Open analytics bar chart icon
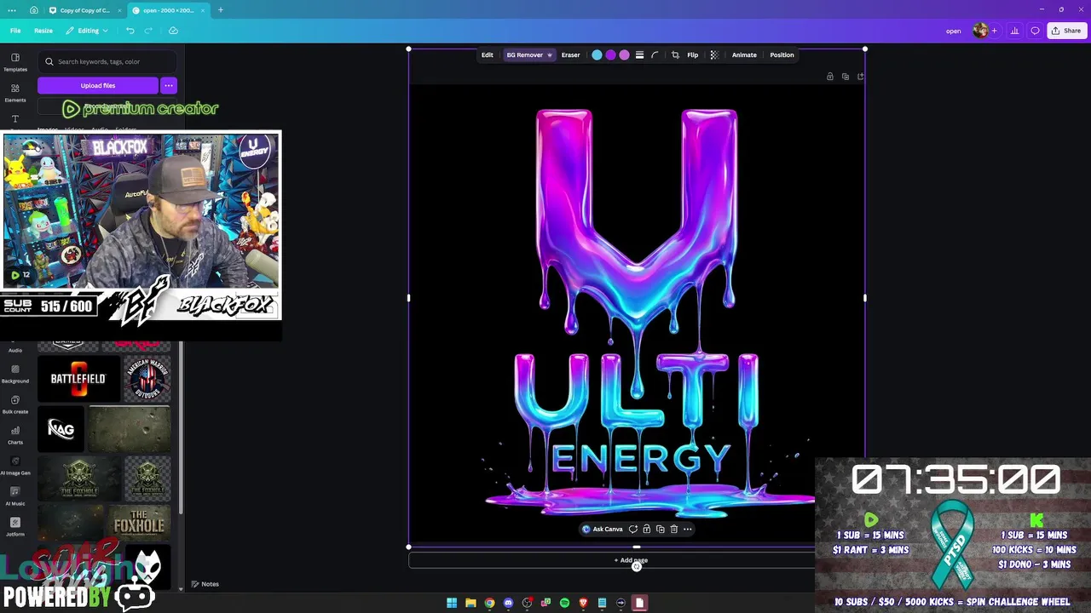1091x613 pixels. pyautogui.click(x=1014, y=31)
